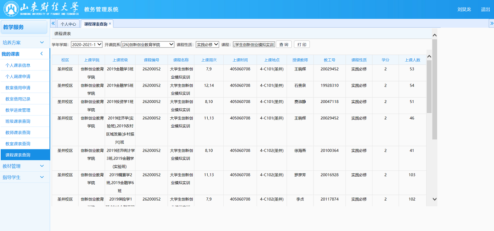Click table scrollbar up arrow
The height and width of the screenshot is (231, 494).
[429, 56]
